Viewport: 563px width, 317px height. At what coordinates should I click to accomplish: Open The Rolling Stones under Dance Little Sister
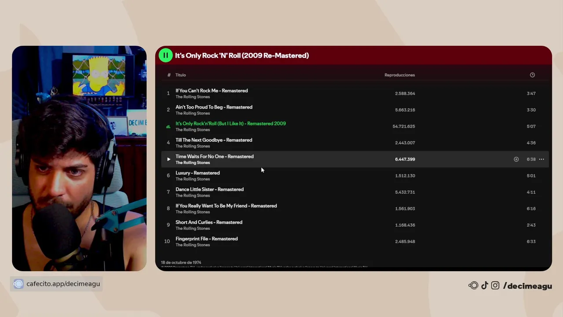pyautogui.click(x=193, y=195)
